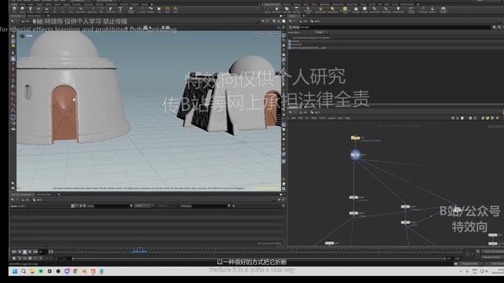504x283 pixels.
Task: Select the Sphere shelf tool
Action: point(23,9)
